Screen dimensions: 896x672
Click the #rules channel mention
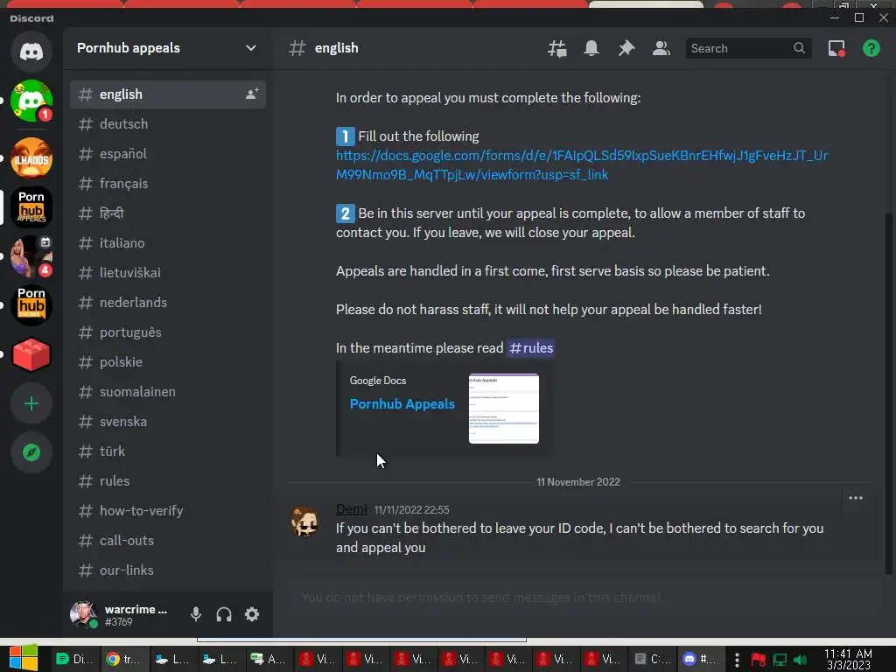[x=531, y=348]
